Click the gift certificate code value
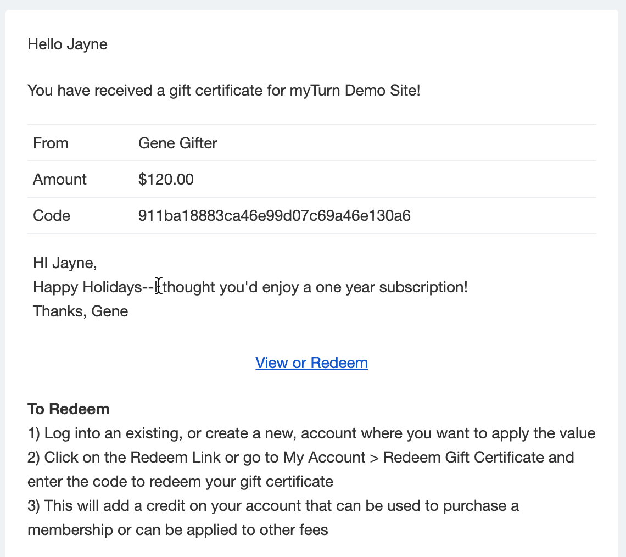This screenshot has width=626, height=557. coord(274,216)
